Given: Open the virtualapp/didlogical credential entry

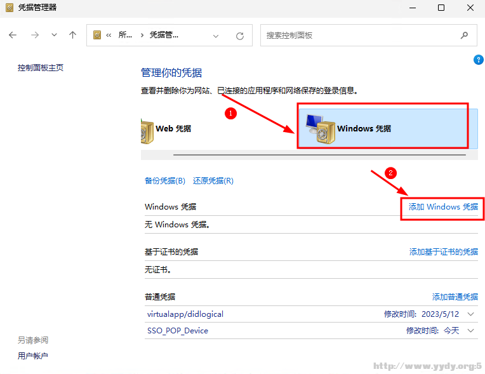Looking at the screenshot, I should click(x=185, y=314).
